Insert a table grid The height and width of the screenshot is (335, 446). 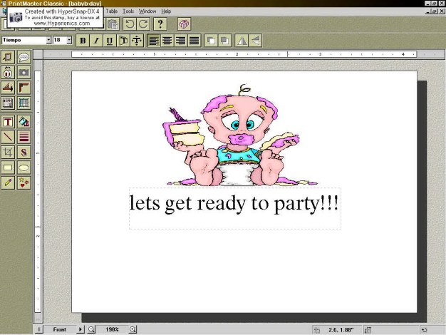pos(24,103)
